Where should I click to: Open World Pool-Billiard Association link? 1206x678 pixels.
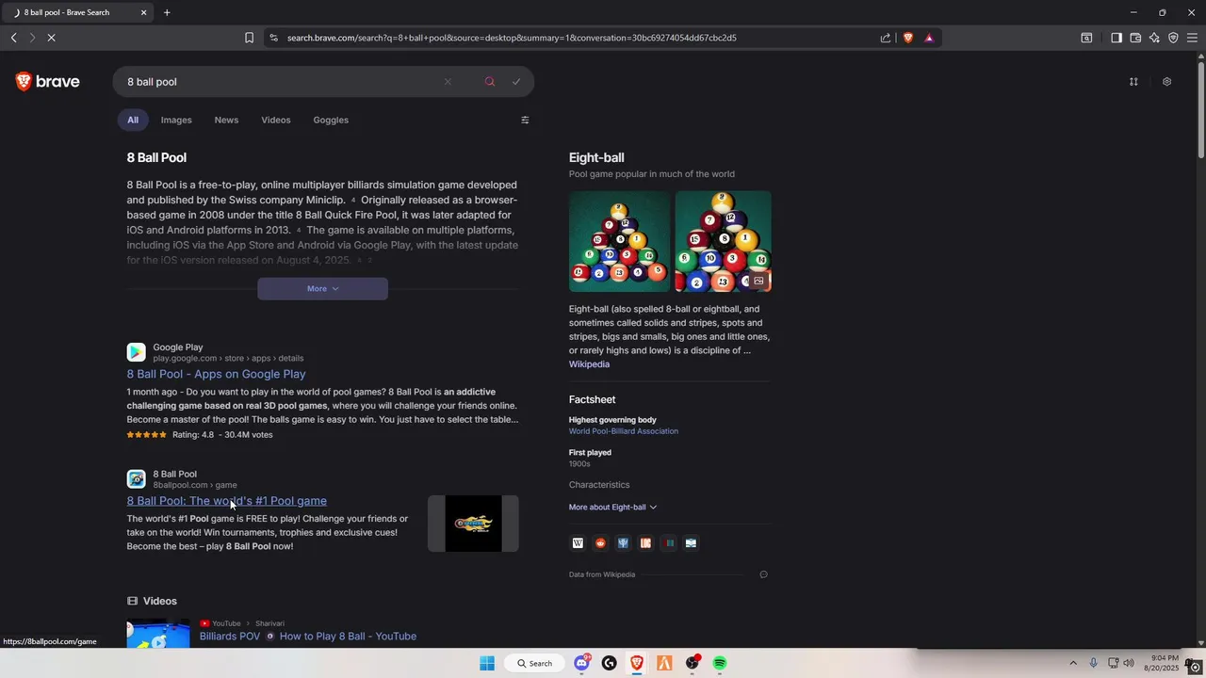623,431
